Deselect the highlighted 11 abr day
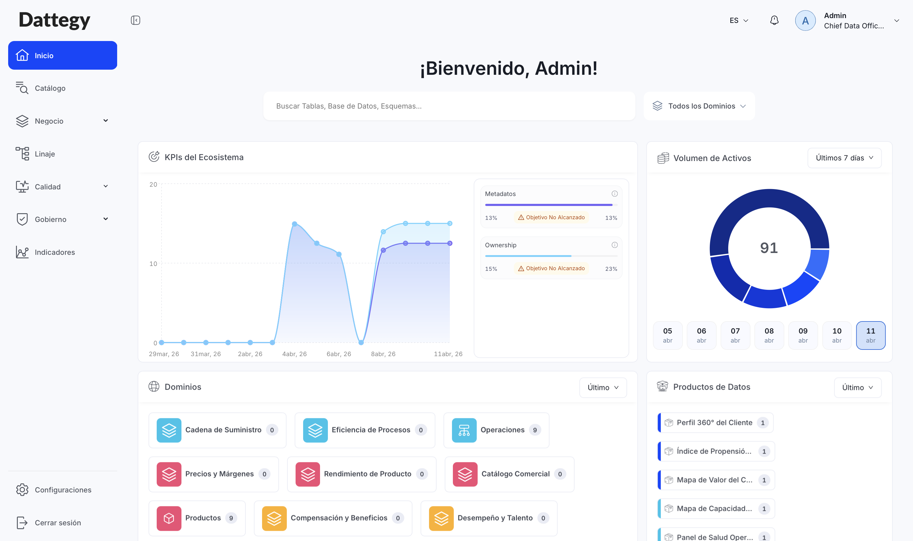Image resolution: width=913 pixels, height=541 pixels. click(871, 335)
